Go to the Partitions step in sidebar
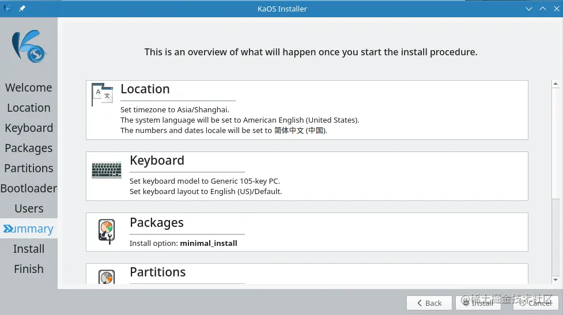Image resolution: width=563 pixels, height=315 pixels. click(x=29, y=168)
